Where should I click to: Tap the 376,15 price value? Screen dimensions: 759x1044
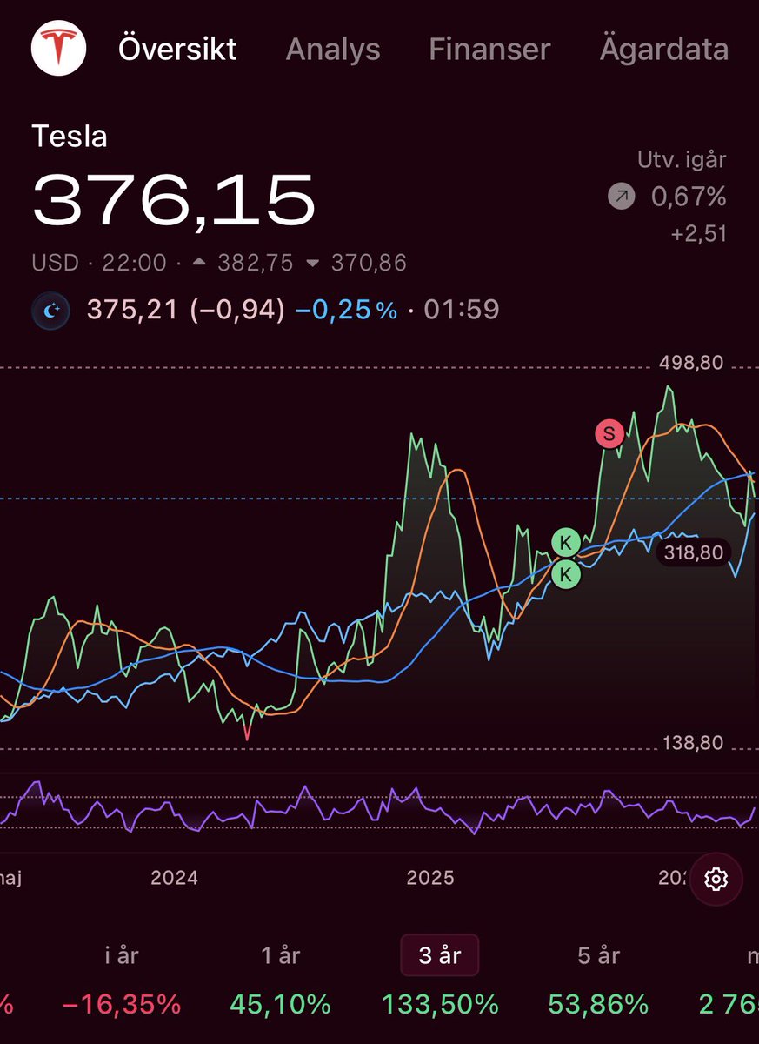pos(173,200)
